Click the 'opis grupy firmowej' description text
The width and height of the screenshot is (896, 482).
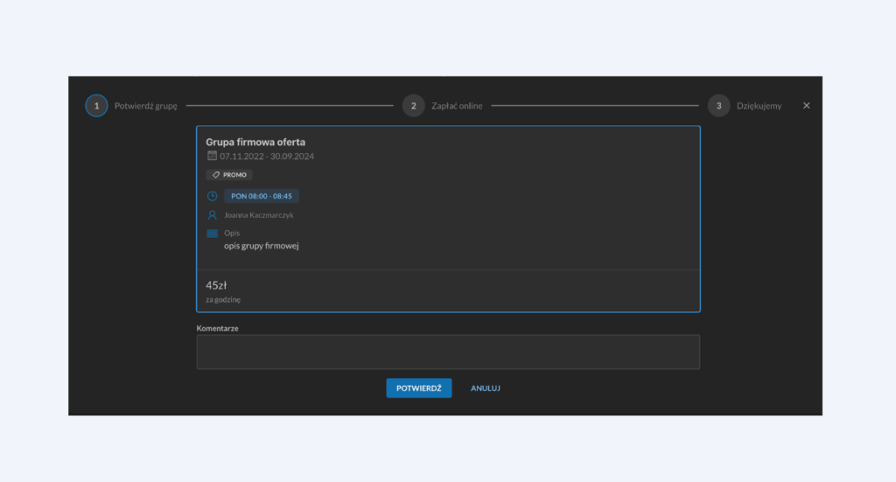262,246
